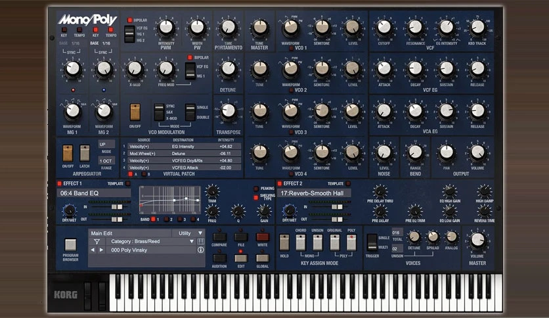Image resolution: width=549 pixels, height=318 pixels.
Task: Toggle the Hold key switch
Action: (284, 242)
